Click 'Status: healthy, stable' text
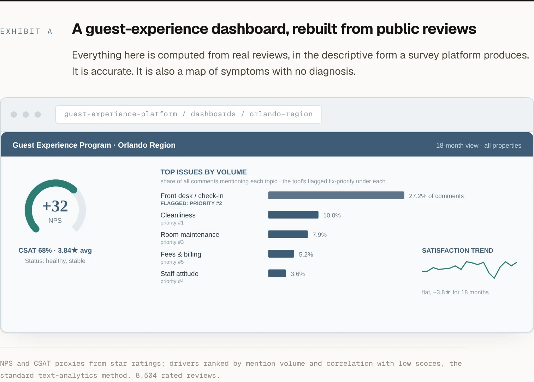The height and width of the screenshot is (382, 534). (x=55, y=261)
